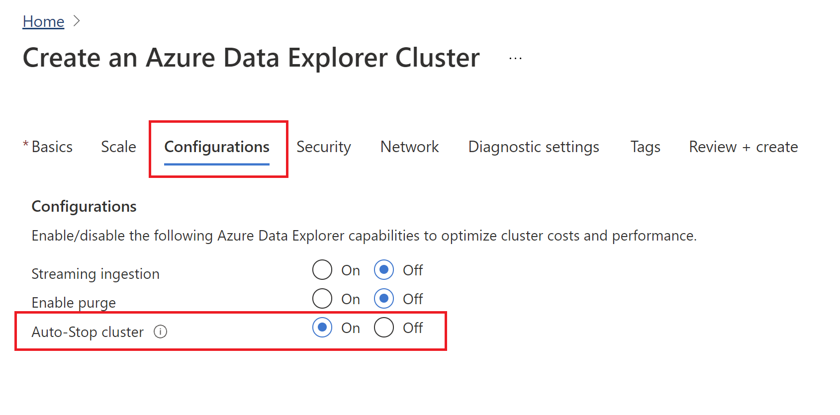Expand the breadcrumb chevron after Home
The image size is (840, 415).
point(78,21)
